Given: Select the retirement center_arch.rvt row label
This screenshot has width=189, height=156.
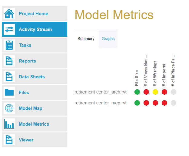Looking at the screenshot, I should point(101,92).
